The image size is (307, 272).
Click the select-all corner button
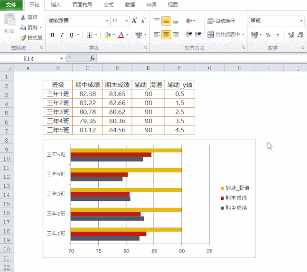click(7, 68)
